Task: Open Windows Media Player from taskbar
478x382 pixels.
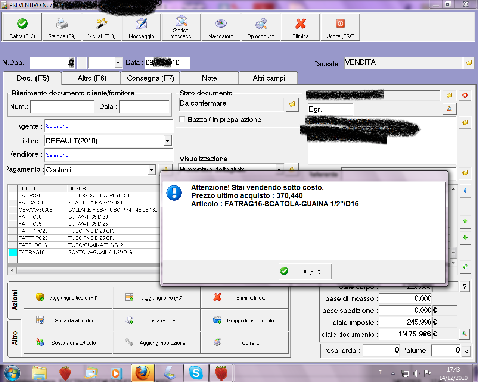Action: pyautogui.click(x=116, y=373)
